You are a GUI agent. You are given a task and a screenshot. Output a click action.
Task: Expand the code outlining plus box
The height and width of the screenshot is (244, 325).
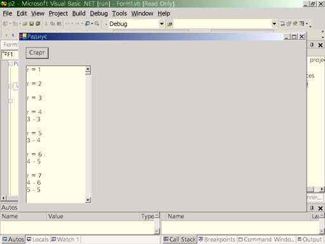click(11, 86)
